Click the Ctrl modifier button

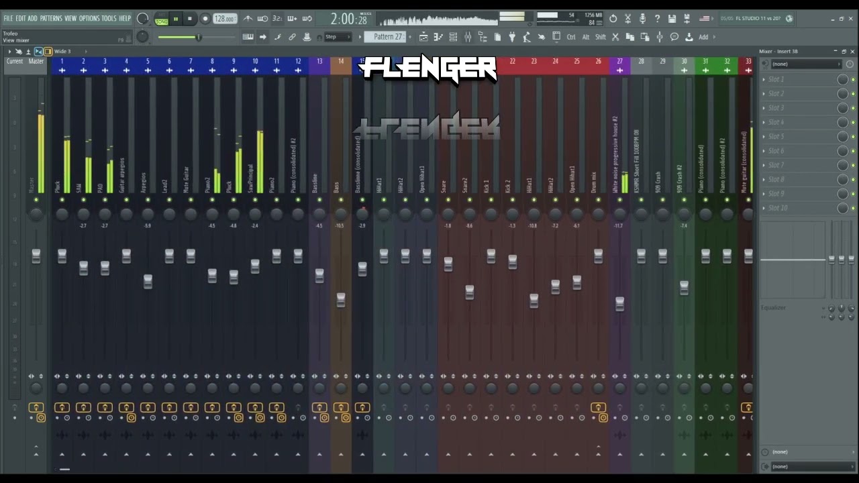pos(571,37)
